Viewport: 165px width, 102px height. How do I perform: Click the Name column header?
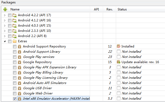click(46, 9)
